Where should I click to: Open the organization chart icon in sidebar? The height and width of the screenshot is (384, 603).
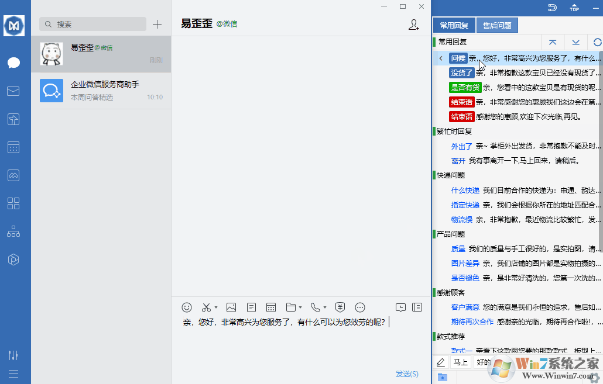click(13, 231)
